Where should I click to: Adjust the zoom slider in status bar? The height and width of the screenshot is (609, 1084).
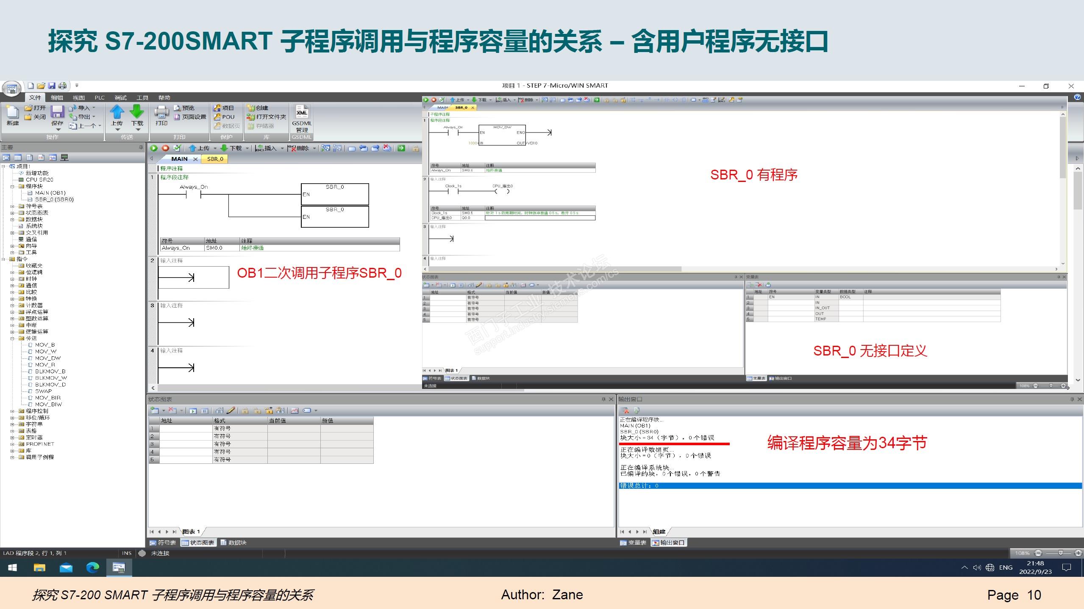1060,553
